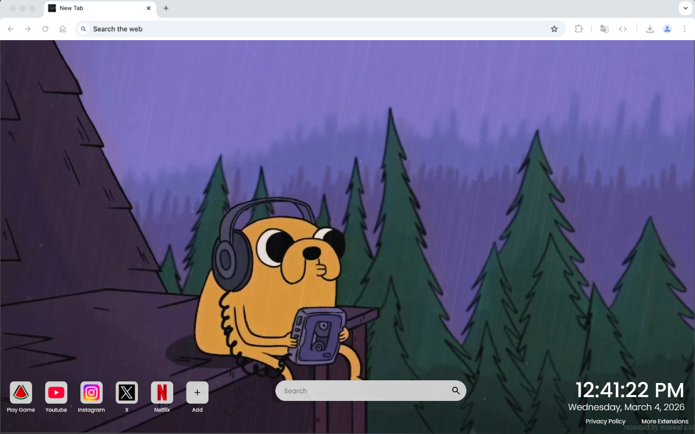Expand the tab search dropdown
The height and width of the screenshot is (434, 695).
[x=685, y=8]
